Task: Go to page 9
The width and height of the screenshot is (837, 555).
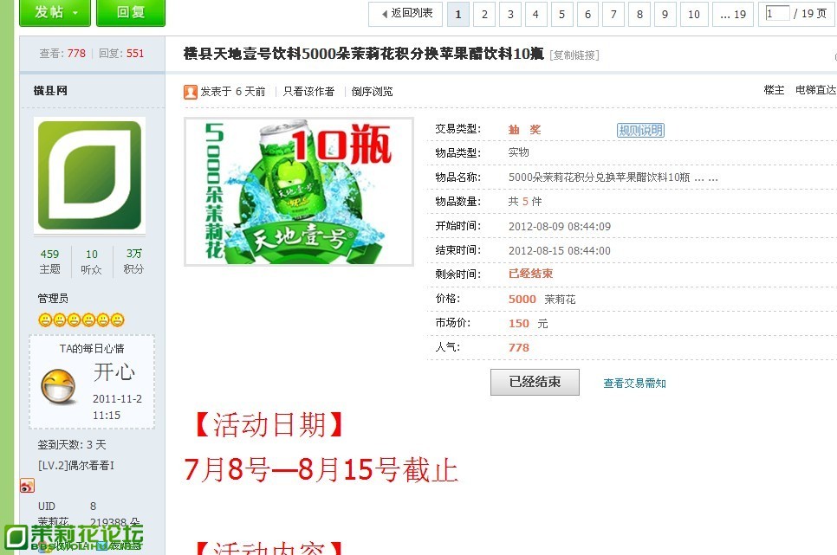Action: (665, 15)
